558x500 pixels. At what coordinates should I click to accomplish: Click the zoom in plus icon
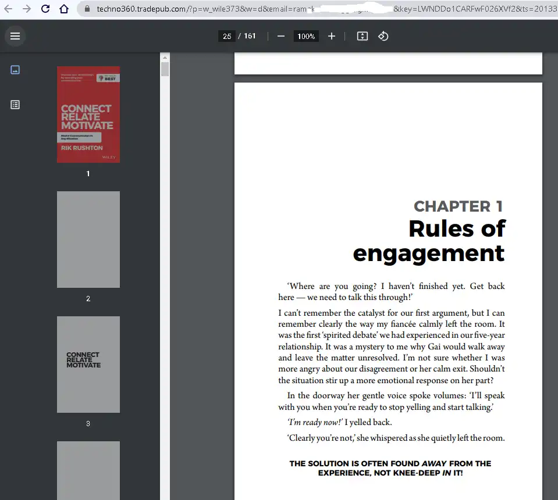pyautogui.click(x=332, y=36)
